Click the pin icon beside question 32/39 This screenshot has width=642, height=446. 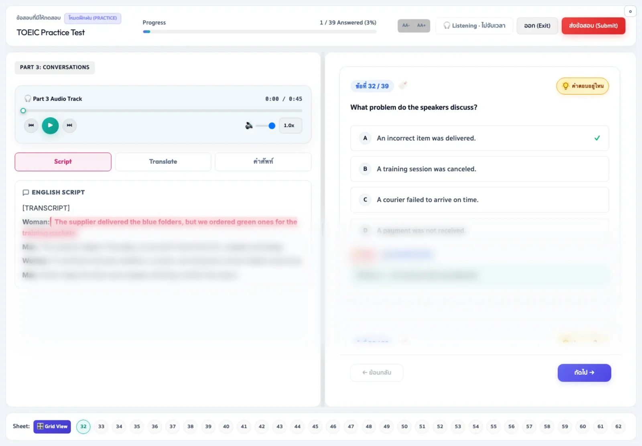[403, 85]
